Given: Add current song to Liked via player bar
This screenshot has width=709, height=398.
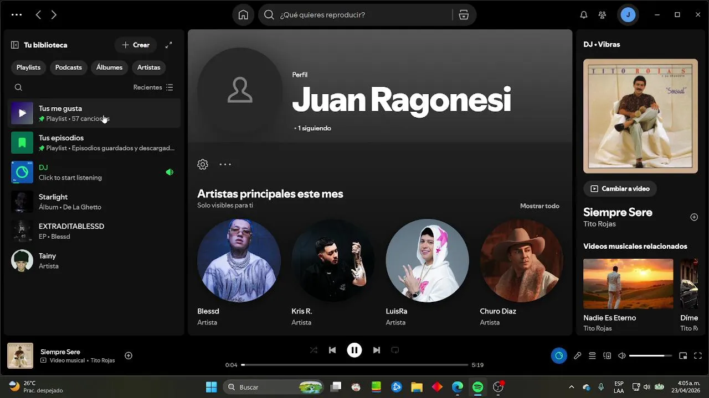Looking at the screenshot, I should tap(129, 355).
